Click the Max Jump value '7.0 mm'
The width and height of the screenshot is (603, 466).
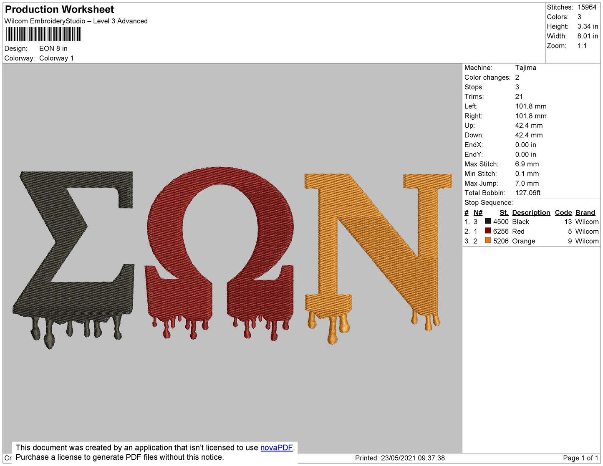coord(527,184)
